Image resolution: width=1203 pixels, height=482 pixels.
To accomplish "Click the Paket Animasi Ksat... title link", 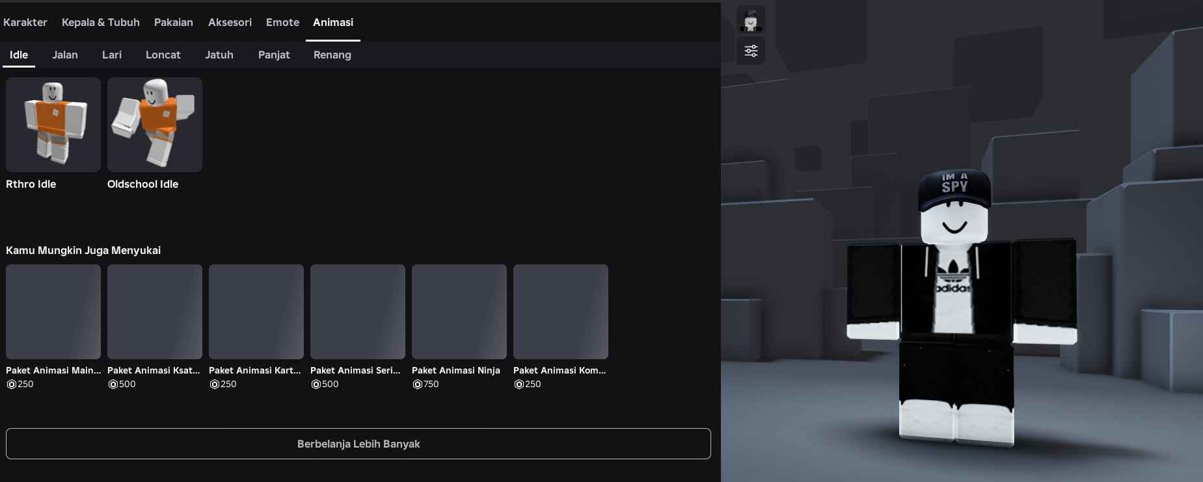I will point(154,370).
